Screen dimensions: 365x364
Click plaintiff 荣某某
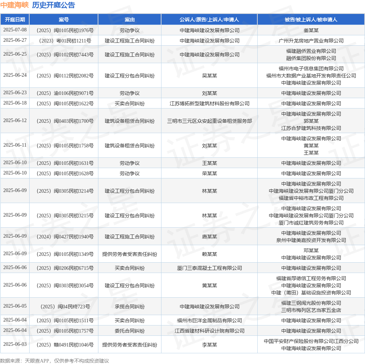pos(210,173)
